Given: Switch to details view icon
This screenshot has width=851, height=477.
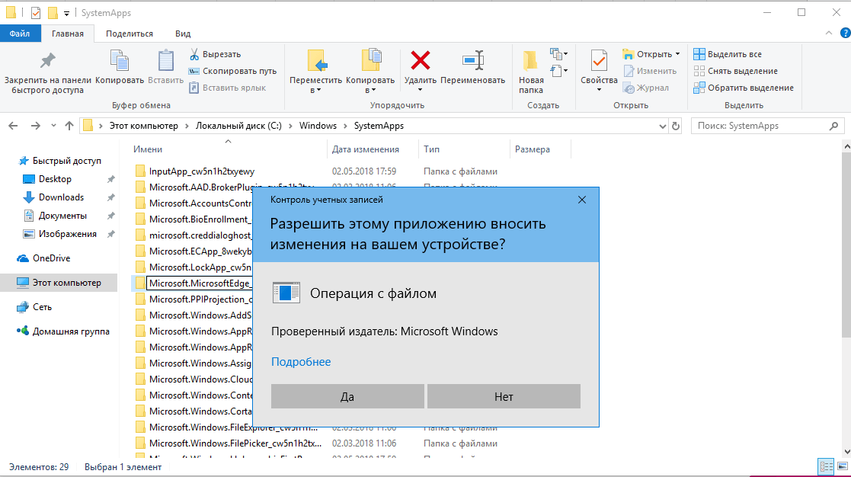Looking at the screenshot, I should click(x=827, y=466).
